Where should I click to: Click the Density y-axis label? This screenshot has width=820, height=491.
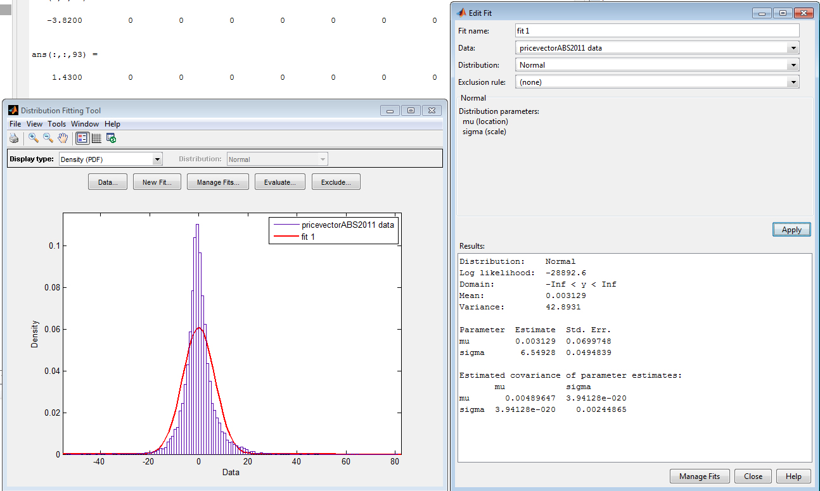(35, 333)
